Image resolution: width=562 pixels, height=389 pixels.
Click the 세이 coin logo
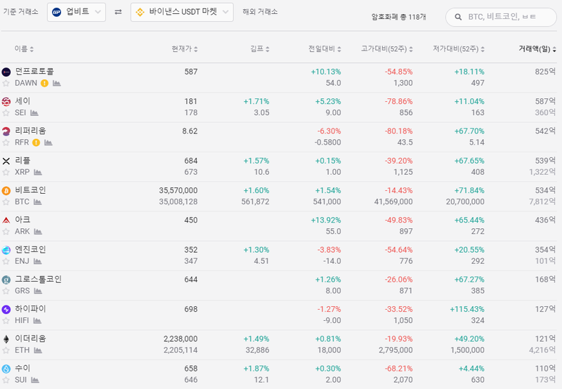pos(6,102)
